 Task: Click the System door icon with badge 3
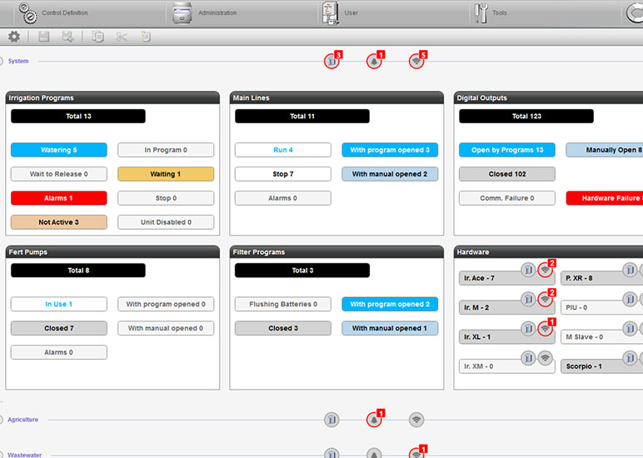click(x=331, y=61)
